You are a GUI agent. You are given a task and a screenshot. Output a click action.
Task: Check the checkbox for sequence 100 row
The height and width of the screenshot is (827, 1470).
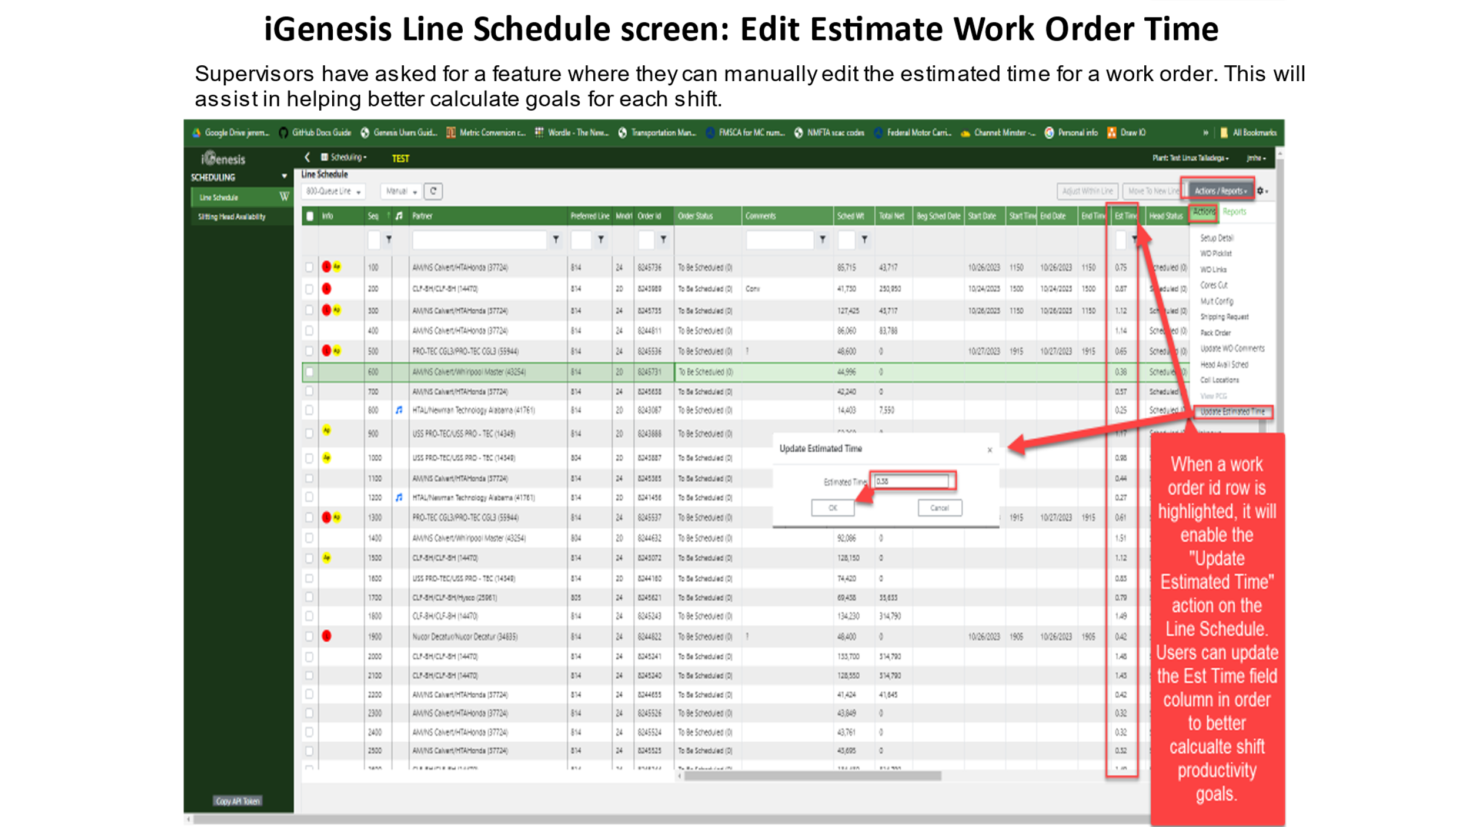(309, 268)
